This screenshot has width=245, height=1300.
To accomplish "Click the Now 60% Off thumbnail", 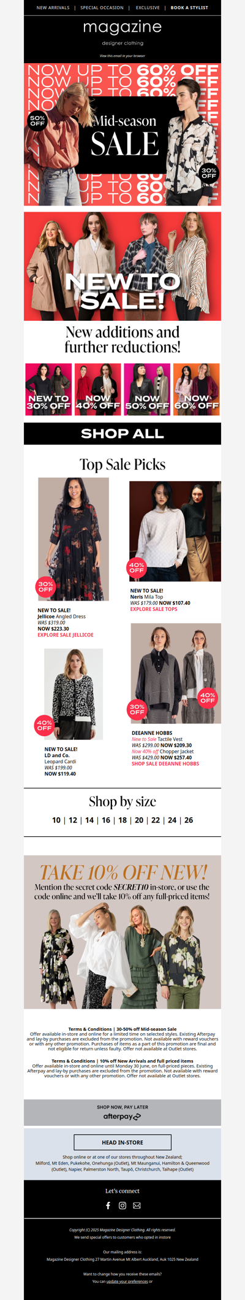I will click(197, 390).
